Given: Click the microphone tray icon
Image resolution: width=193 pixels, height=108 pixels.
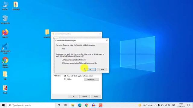Looking at the screenshot, I should [159, 105].
